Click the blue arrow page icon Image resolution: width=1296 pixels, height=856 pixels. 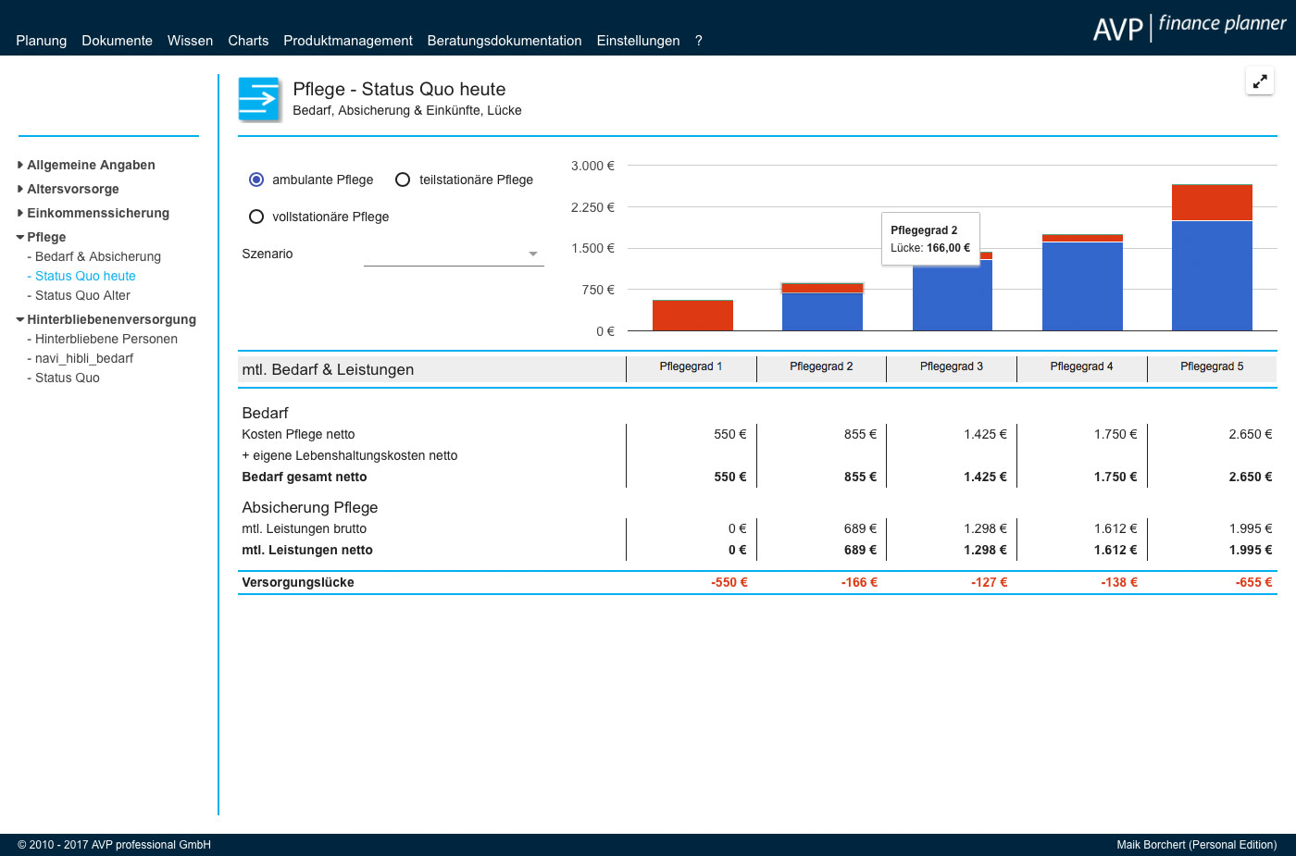[259, 99]
